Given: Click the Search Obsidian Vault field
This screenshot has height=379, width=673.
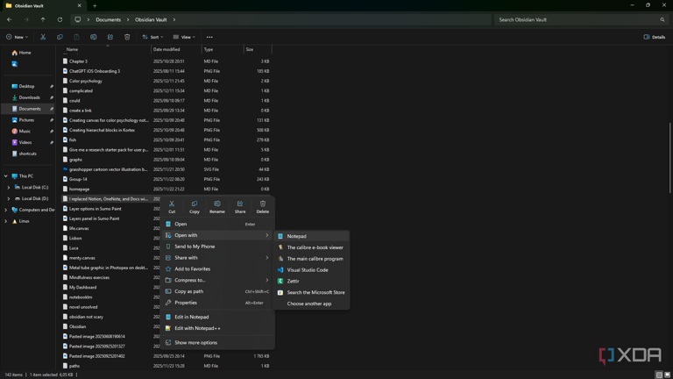Looking at the screenshot, I should click(x=578, y=19).
